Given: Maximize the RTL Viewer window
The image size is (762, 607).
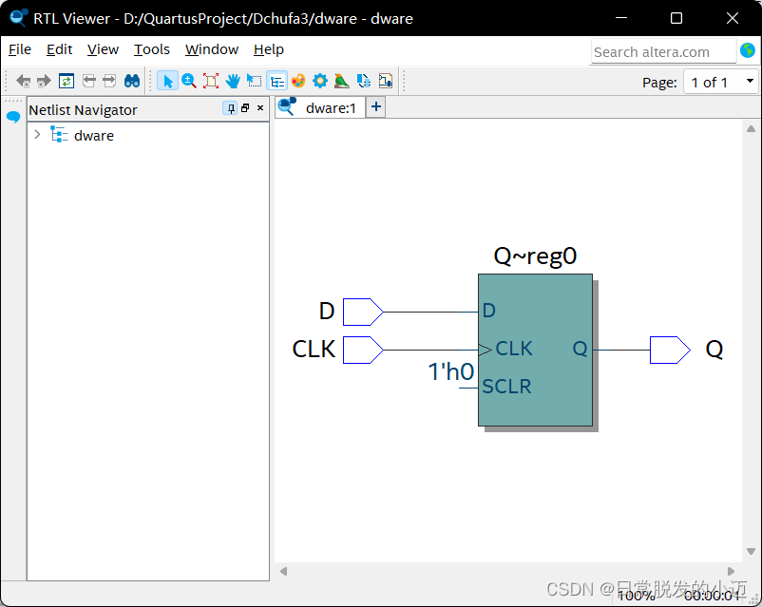Looking at the screenshot, I should tap(676, 18).
